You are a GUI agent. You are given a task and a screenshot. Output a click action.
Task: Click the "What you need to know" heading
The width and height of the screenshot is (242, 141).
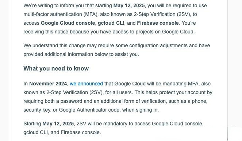coord(56,69)
